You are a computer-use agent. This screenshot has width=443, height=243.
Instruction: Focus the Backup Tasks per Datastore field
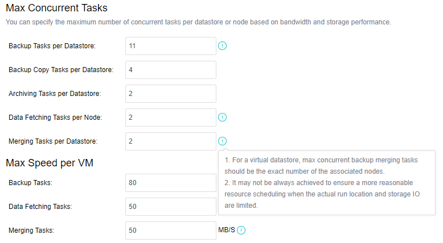click(170, 46)
